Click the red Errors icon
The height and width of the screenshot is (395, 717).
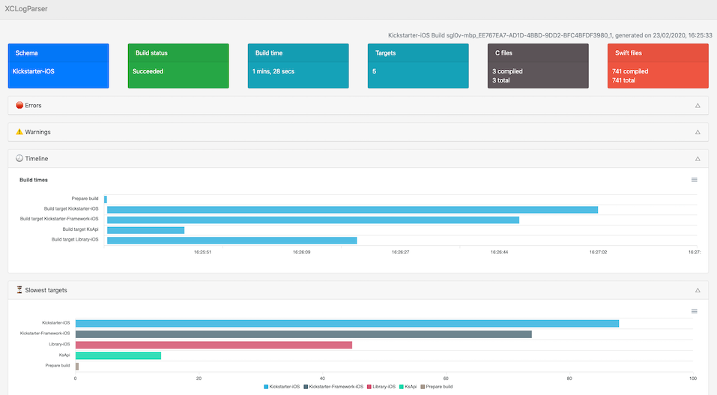pos(19,105)
